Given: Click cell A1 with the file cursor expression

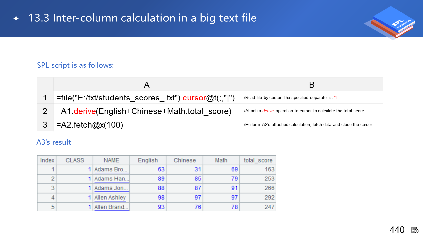Looking at the screenshot, I should pos(145,98).
